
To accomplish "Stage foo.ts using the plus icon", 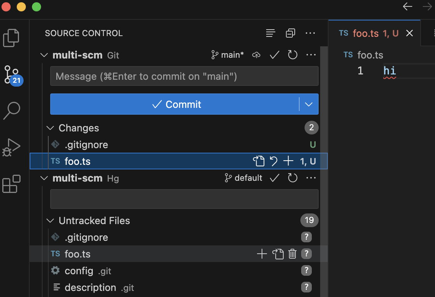I will 288,161.
